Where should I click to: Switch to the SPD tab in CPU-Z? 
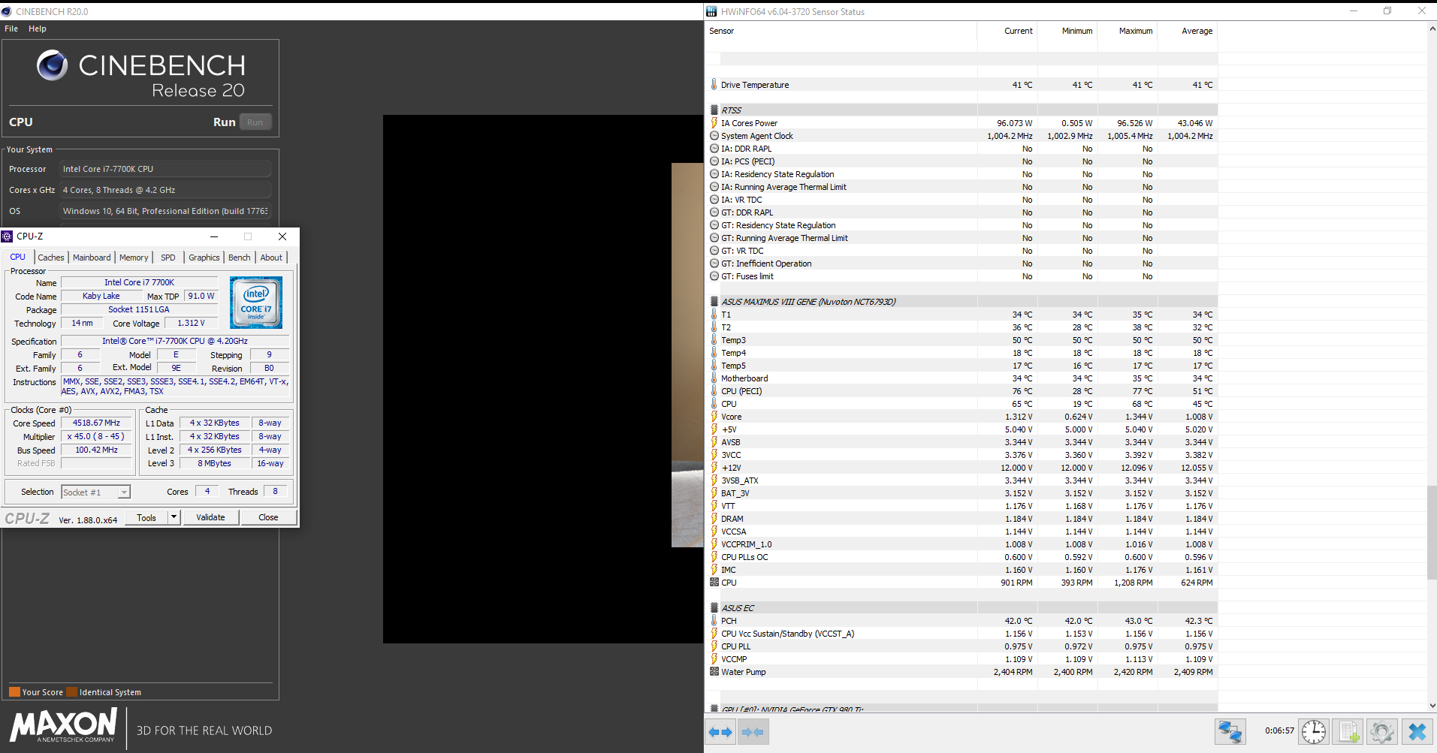click(168, 258)
